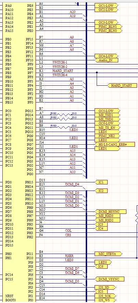Click the IC3 port
Image resolution: width=138 pixels, height=303 pixels.
pyautogui.click(x=101, y=225)
